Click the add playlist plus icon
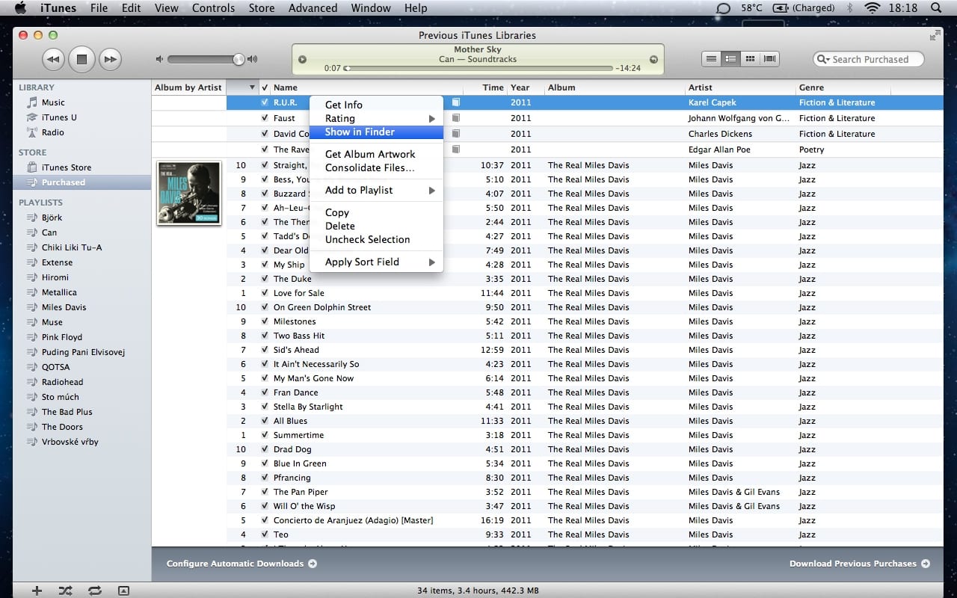957x598 pixels. [x=37, y=591]
